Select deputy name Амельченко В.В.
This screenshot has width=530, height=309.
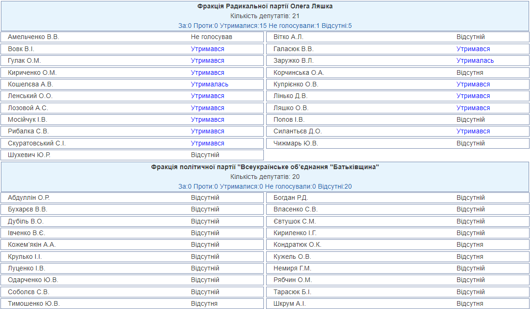tap(33, 37)
